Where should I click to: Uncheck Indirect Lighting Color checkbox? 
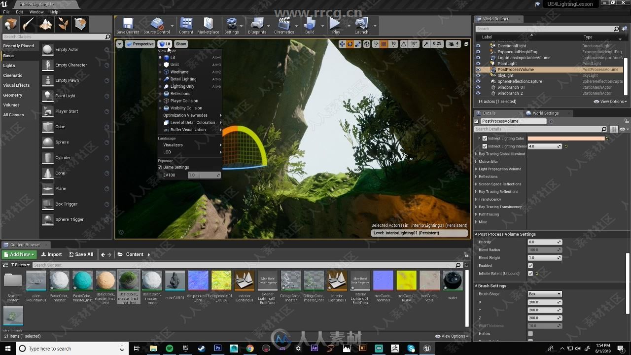click(x=485, y=139)
